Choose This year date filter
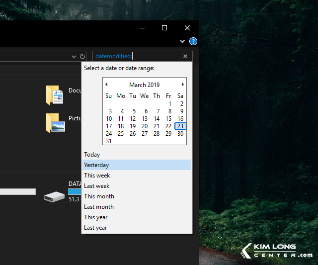The image size is (318, 265). pos(96,217)
